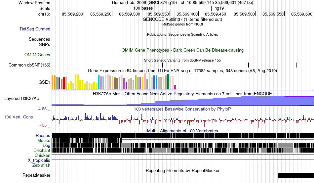Click the magenta last bar in the GTEx chart

[175, 87]
